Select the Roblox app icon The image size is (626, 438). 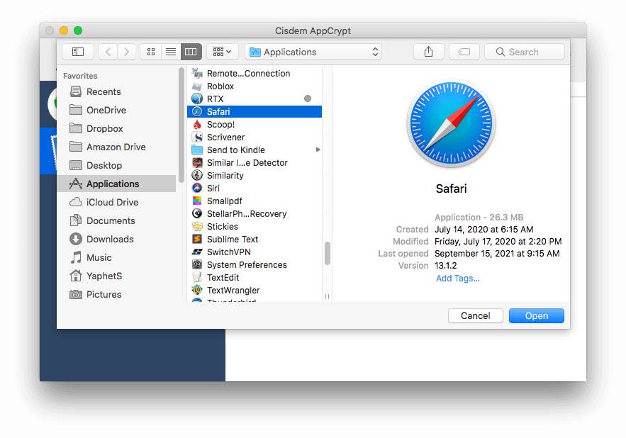tap(197, 86)
